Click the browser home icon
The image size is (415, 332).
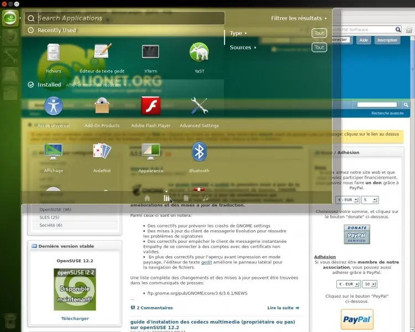pyautogui.click(x=409, y=30)
